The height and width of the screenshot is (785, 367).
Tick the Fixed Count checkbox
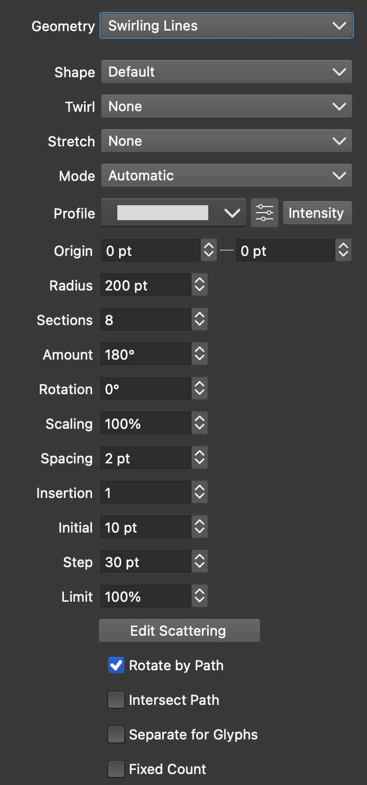point(116,769)
